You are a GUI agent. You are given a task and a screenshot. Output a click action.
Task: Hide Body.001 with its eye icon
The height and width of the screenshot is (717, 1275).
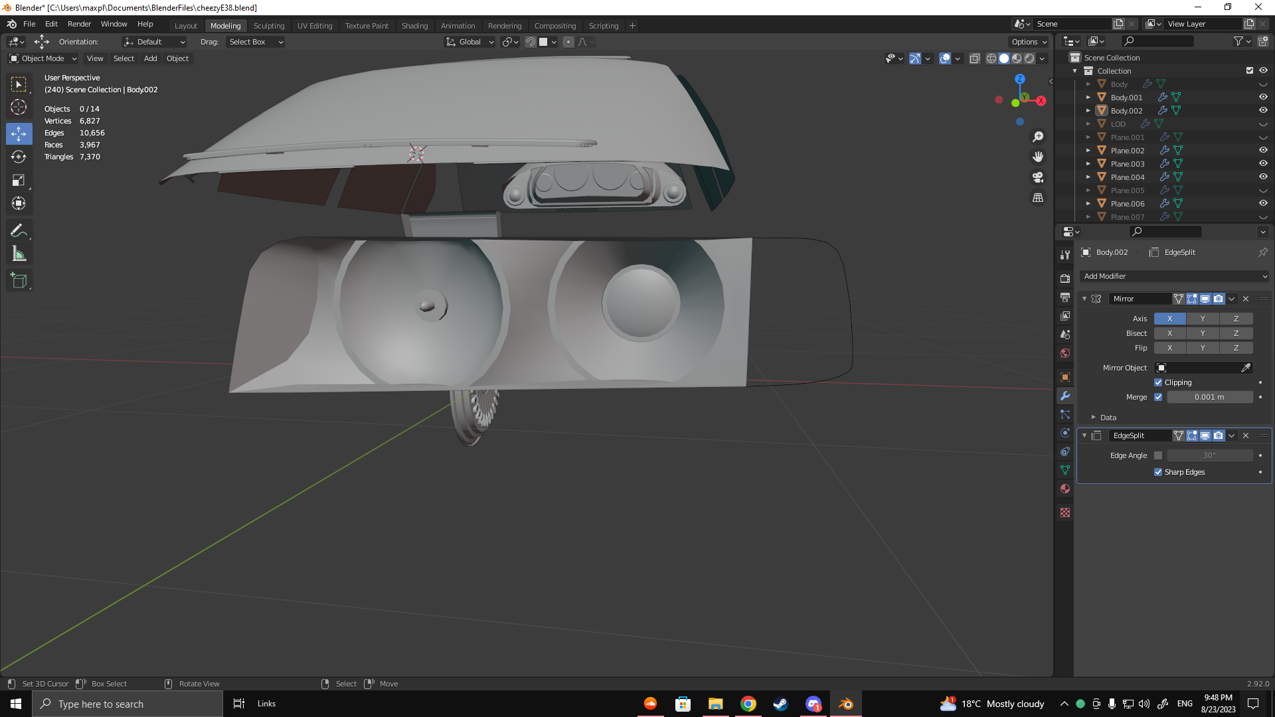coord(1263,97)
